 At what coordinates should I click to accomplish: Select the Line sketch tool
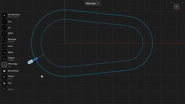point(4,22)
